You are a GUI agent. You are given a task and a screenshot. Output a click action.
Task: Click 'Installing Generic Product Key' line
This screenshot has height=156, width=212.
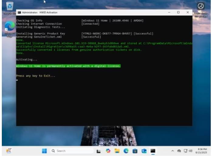coord(41,34)
